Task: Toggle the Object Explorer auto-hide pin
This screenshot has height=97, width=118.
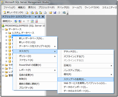Action: pyautogui.click(x=39, y=17)
